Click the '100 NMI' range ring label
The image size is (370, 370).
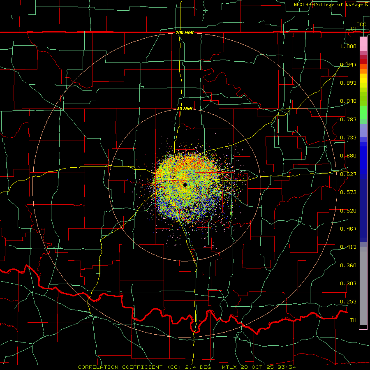(185, 32)
